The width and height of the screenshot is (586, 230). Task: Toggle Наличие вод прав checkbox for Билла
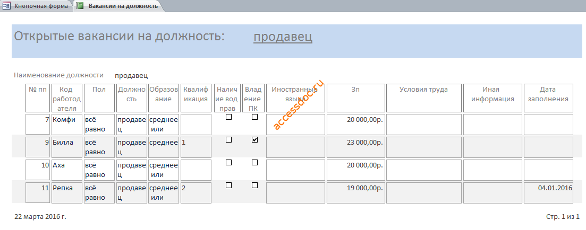(x=229, y=140)
